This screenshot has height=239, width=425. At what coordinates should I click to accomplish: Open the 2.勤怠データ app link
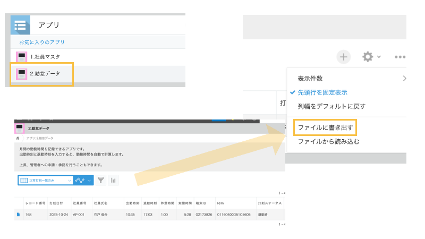coord(45,74)
